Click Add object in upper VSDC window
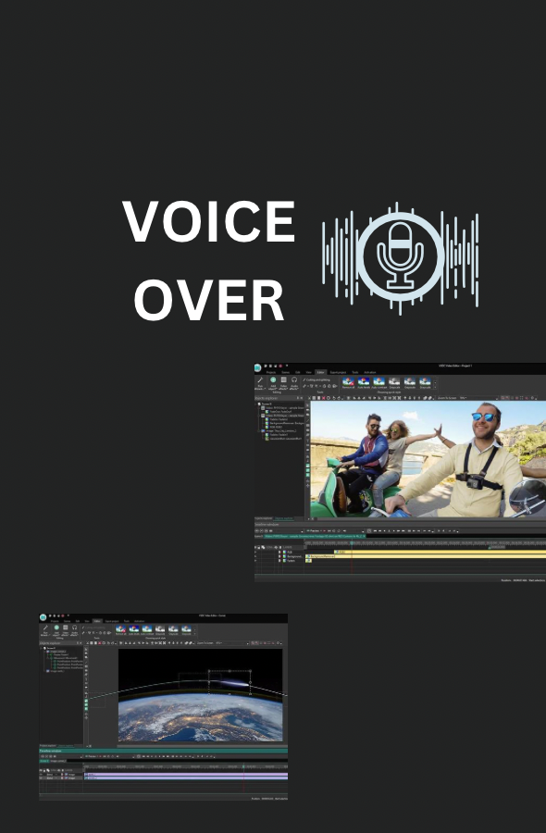The width and height of the screenshot is (546, 833). (x=273, y=383)
